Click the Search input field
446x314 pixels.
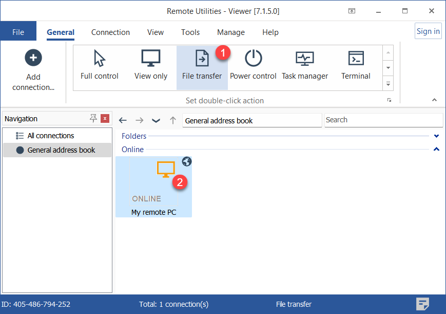click(383, 120)
